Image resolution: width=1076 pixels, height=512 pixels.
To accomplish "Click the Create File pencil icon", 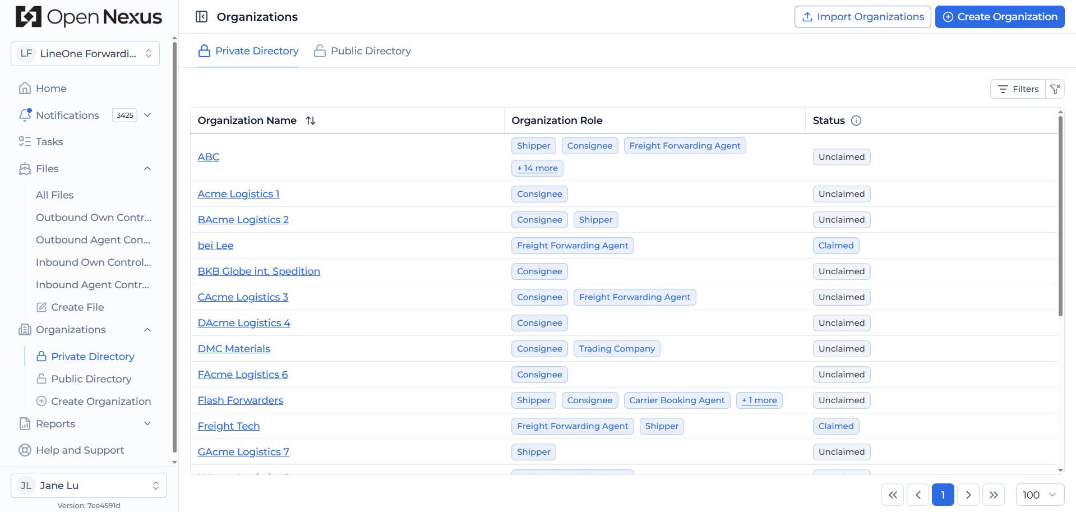I will pos(41,307).
